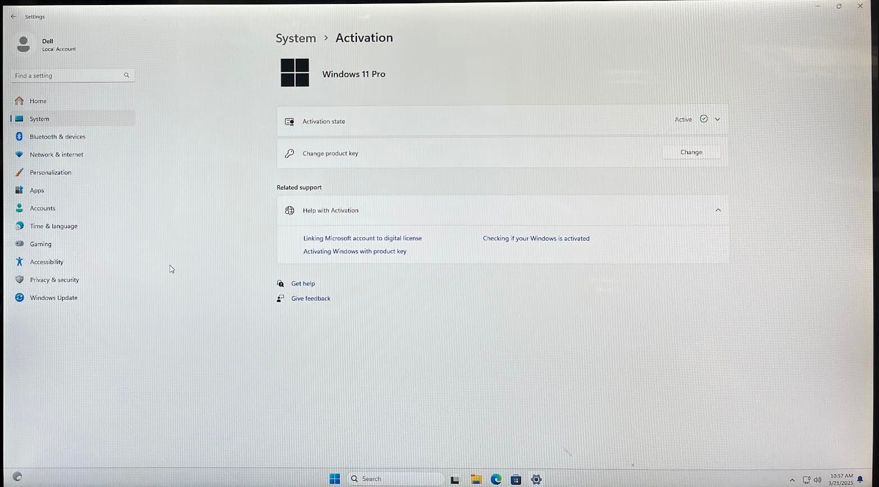This screenshot has width=879, height=487.
Task: Click the paintbrush icon for Personalization
Action: click(x=19, y=172)
